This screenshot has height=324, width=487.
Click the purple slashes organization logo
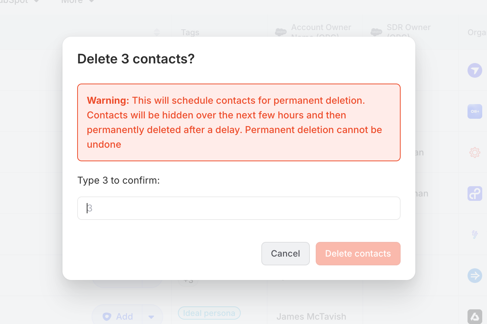click(x=475, y=235)
